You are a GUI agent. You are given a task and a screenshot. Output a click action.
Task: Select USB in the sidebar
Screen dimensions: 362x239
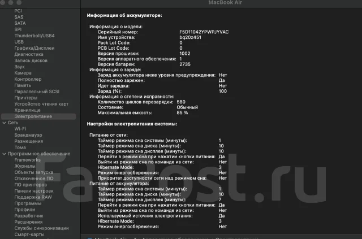click(x=19, y=42)
